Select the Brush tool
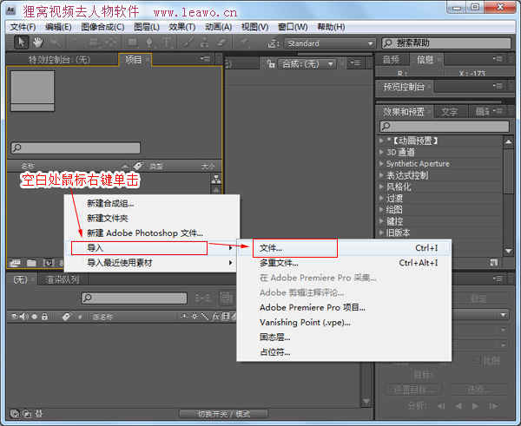 (x=188, y=43)
